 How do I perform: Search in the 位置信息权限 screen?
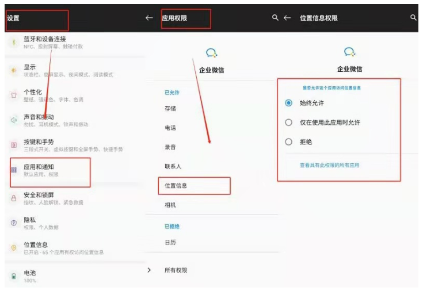[x=413, y=18]
